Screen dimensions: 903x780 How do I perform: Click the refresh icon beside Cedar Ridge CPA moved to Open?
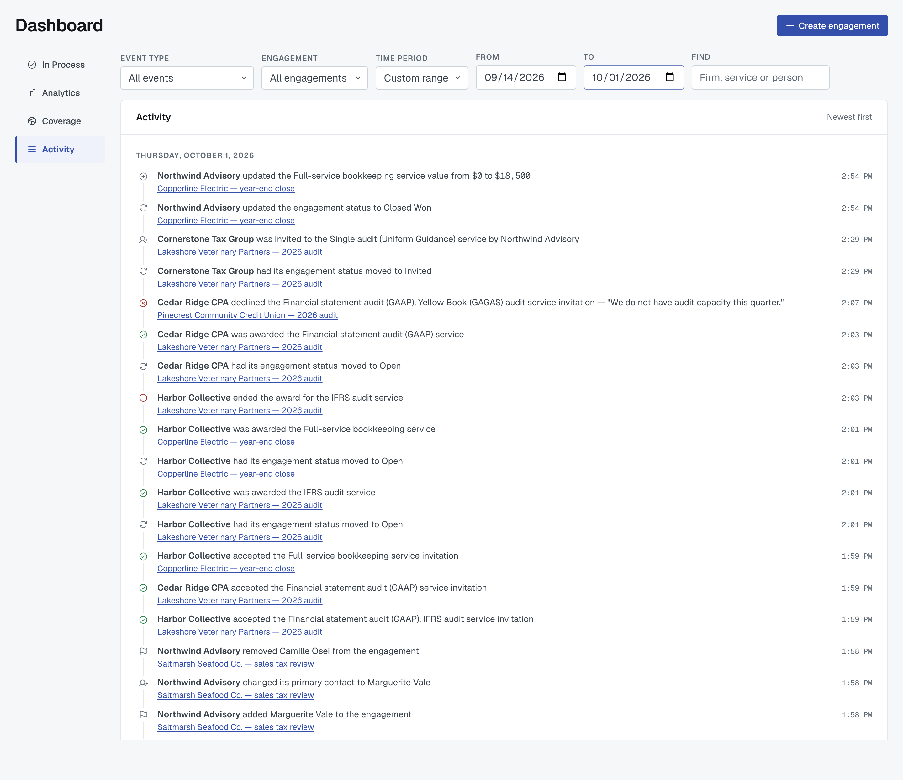coord(143,366)
